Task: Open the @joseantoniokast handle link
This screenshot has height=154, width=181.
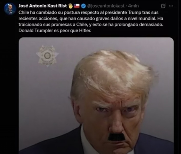Action: [x=106, y=6]
